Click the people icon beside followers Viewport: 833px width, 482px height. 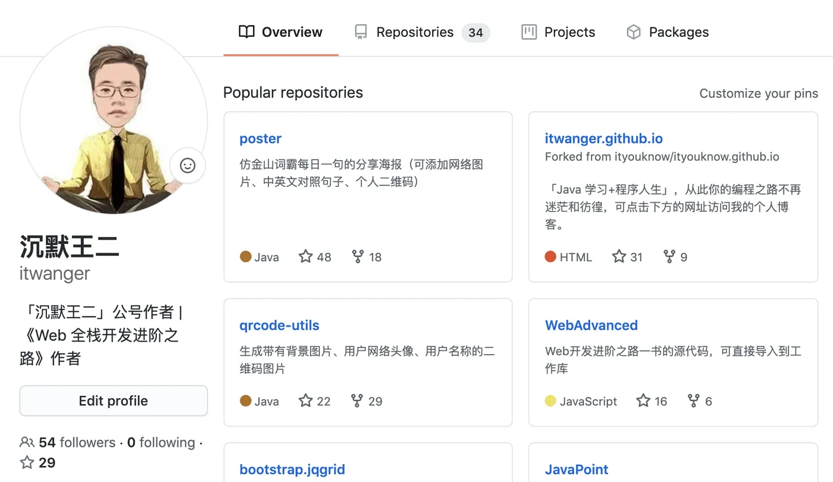click(x=27, y=442)
